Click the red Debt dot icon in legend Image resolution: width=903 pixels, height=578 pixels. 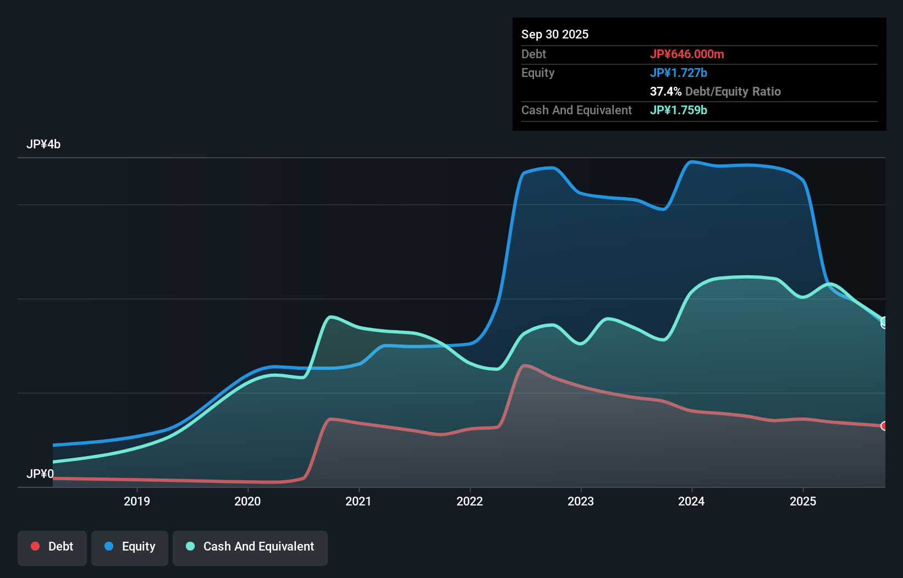pos(35,547)
